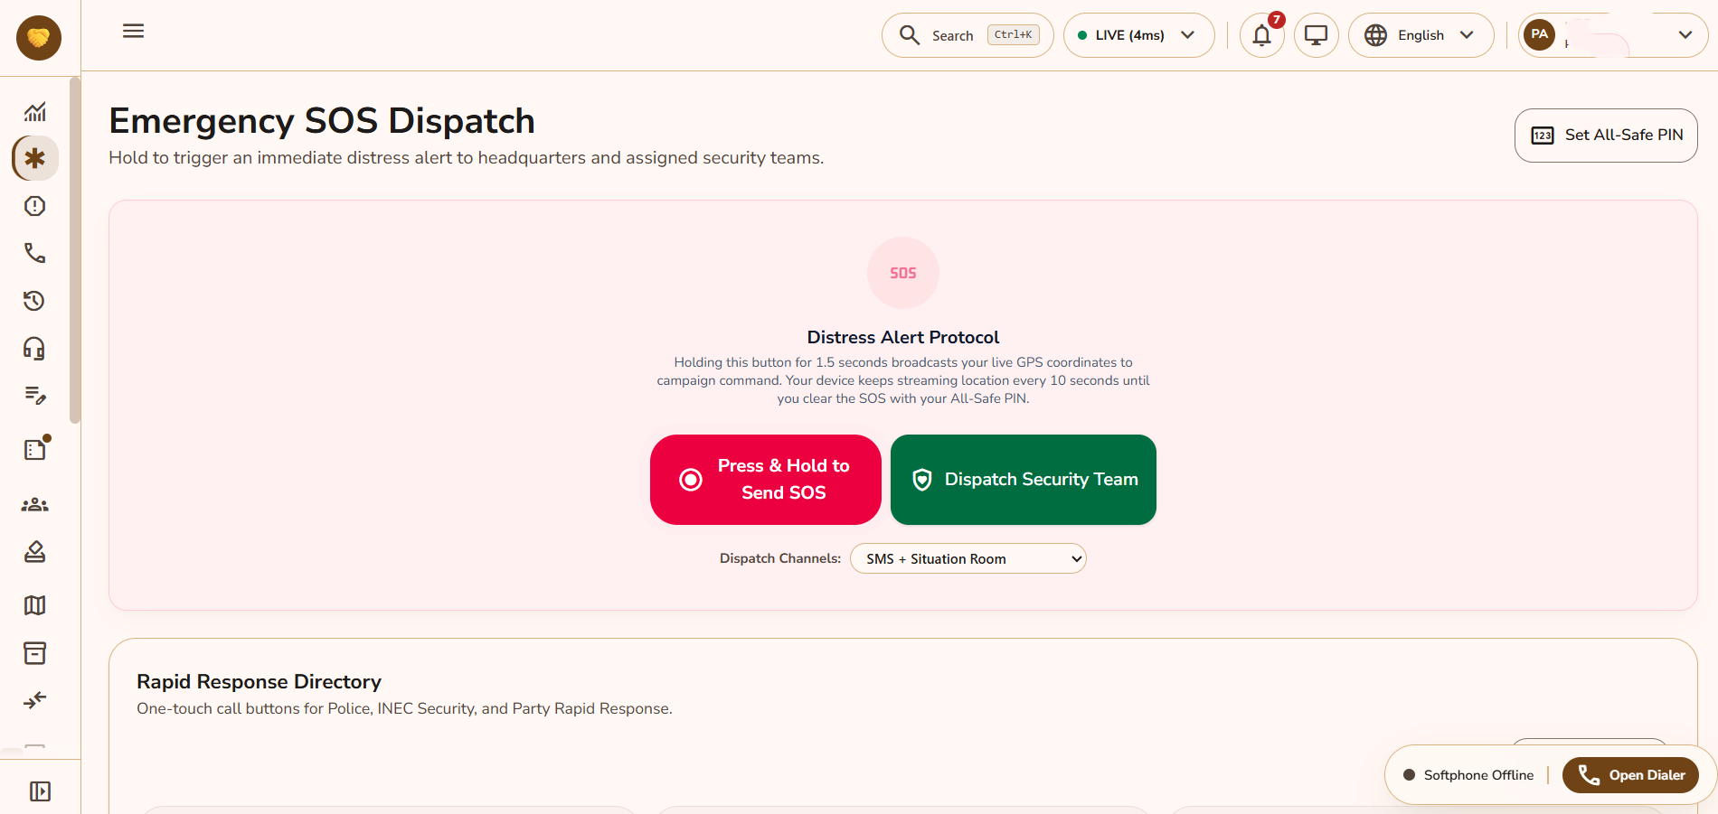Open the groups people sidebar icon
1718x814 pixels.
coord(35,505)
